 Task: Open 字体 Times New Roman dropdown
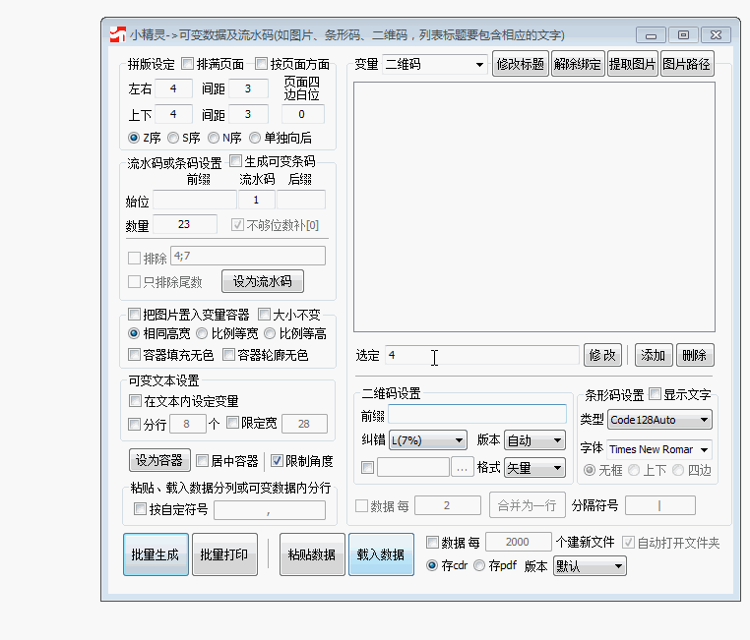click(x=659, y=449)
